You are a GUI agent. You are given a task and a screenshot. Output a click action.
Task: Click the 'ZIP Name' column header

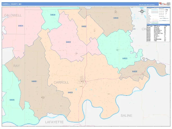157,26
